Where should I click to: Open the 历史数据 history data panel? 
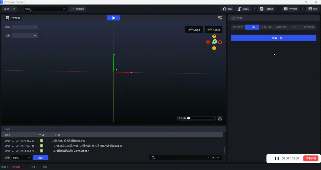(x=13, y=18)
